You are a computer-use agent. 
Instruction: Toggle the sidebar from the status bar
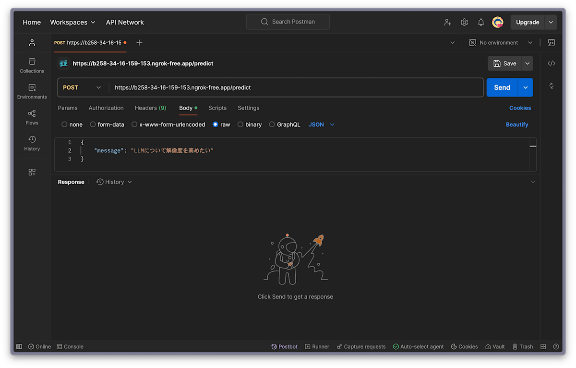(x=19, y=346)
